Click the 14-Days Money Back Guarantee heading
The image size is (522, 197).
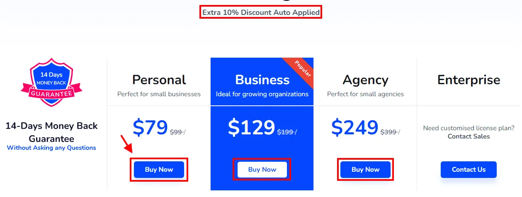click(x=51, y=132)
